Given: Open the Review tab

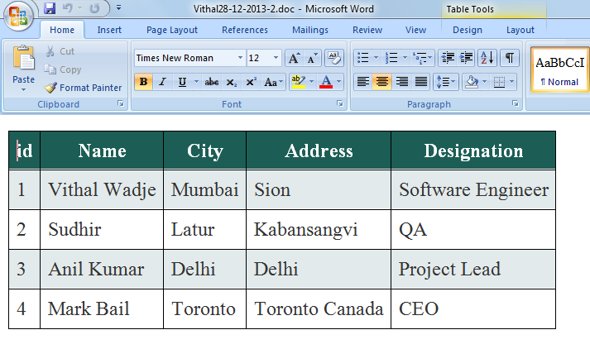Looking at the screenshot, I should coord(367,30).
